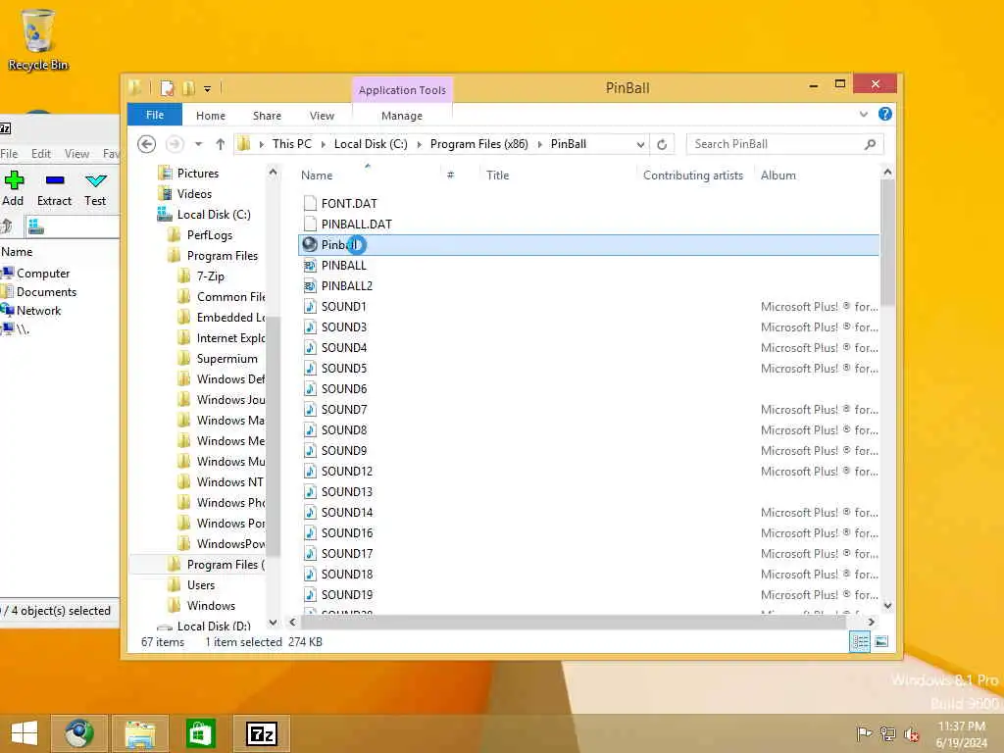Viewport: 1004px width, 753px height.
Task: Click chevron after Local Disk (C:) in address bar
Action: [x=420, y=144]
